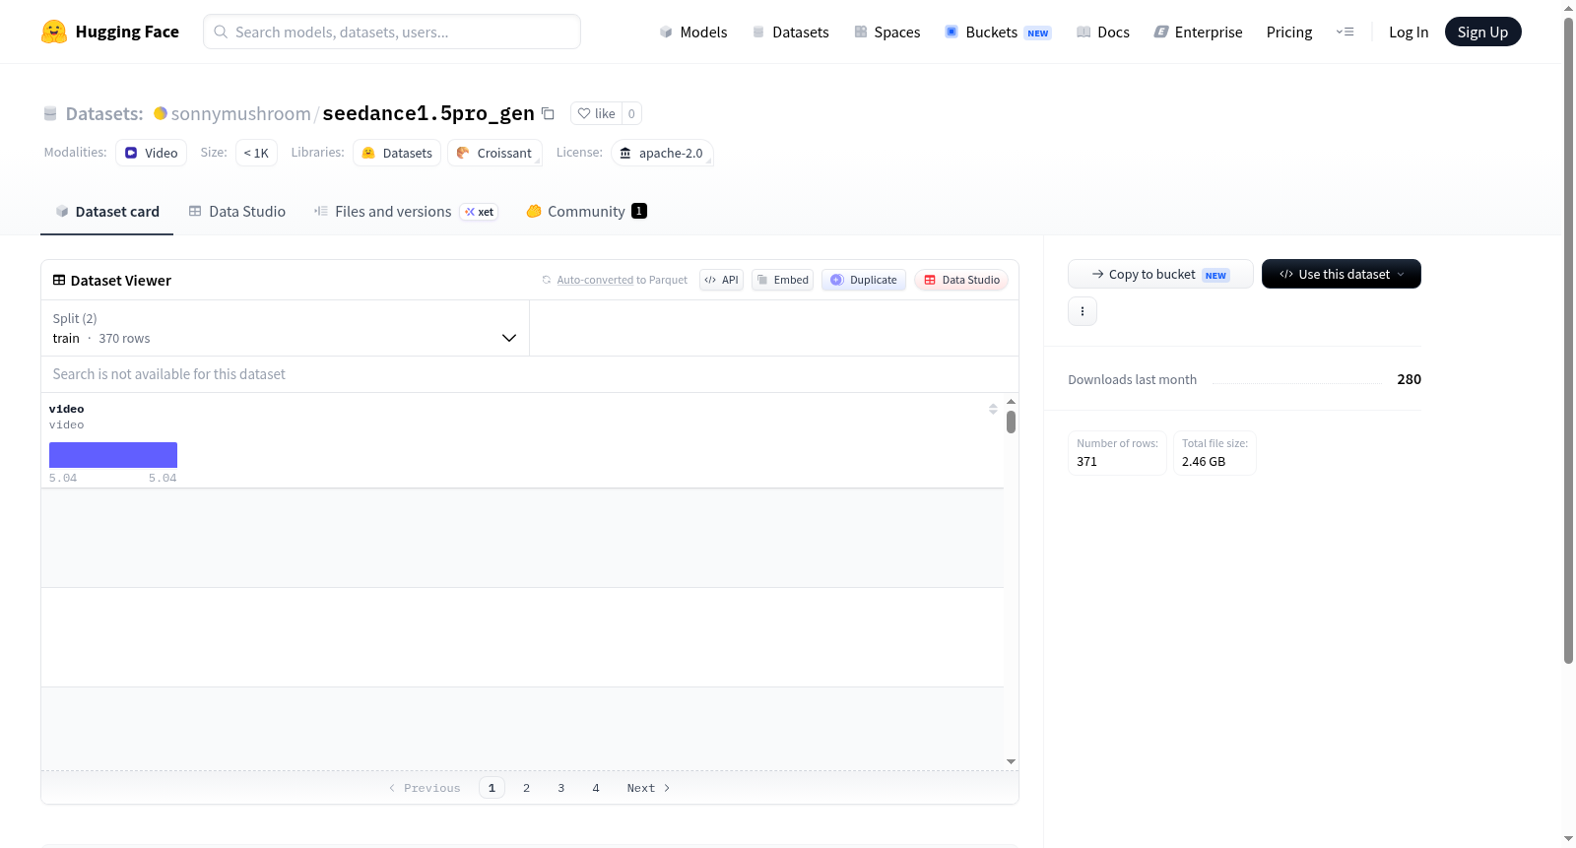Viewport: 1576px width, 848px height.
Task: Click the Total file size 2.46 GB stat
Action: (x=1215, y=453)
